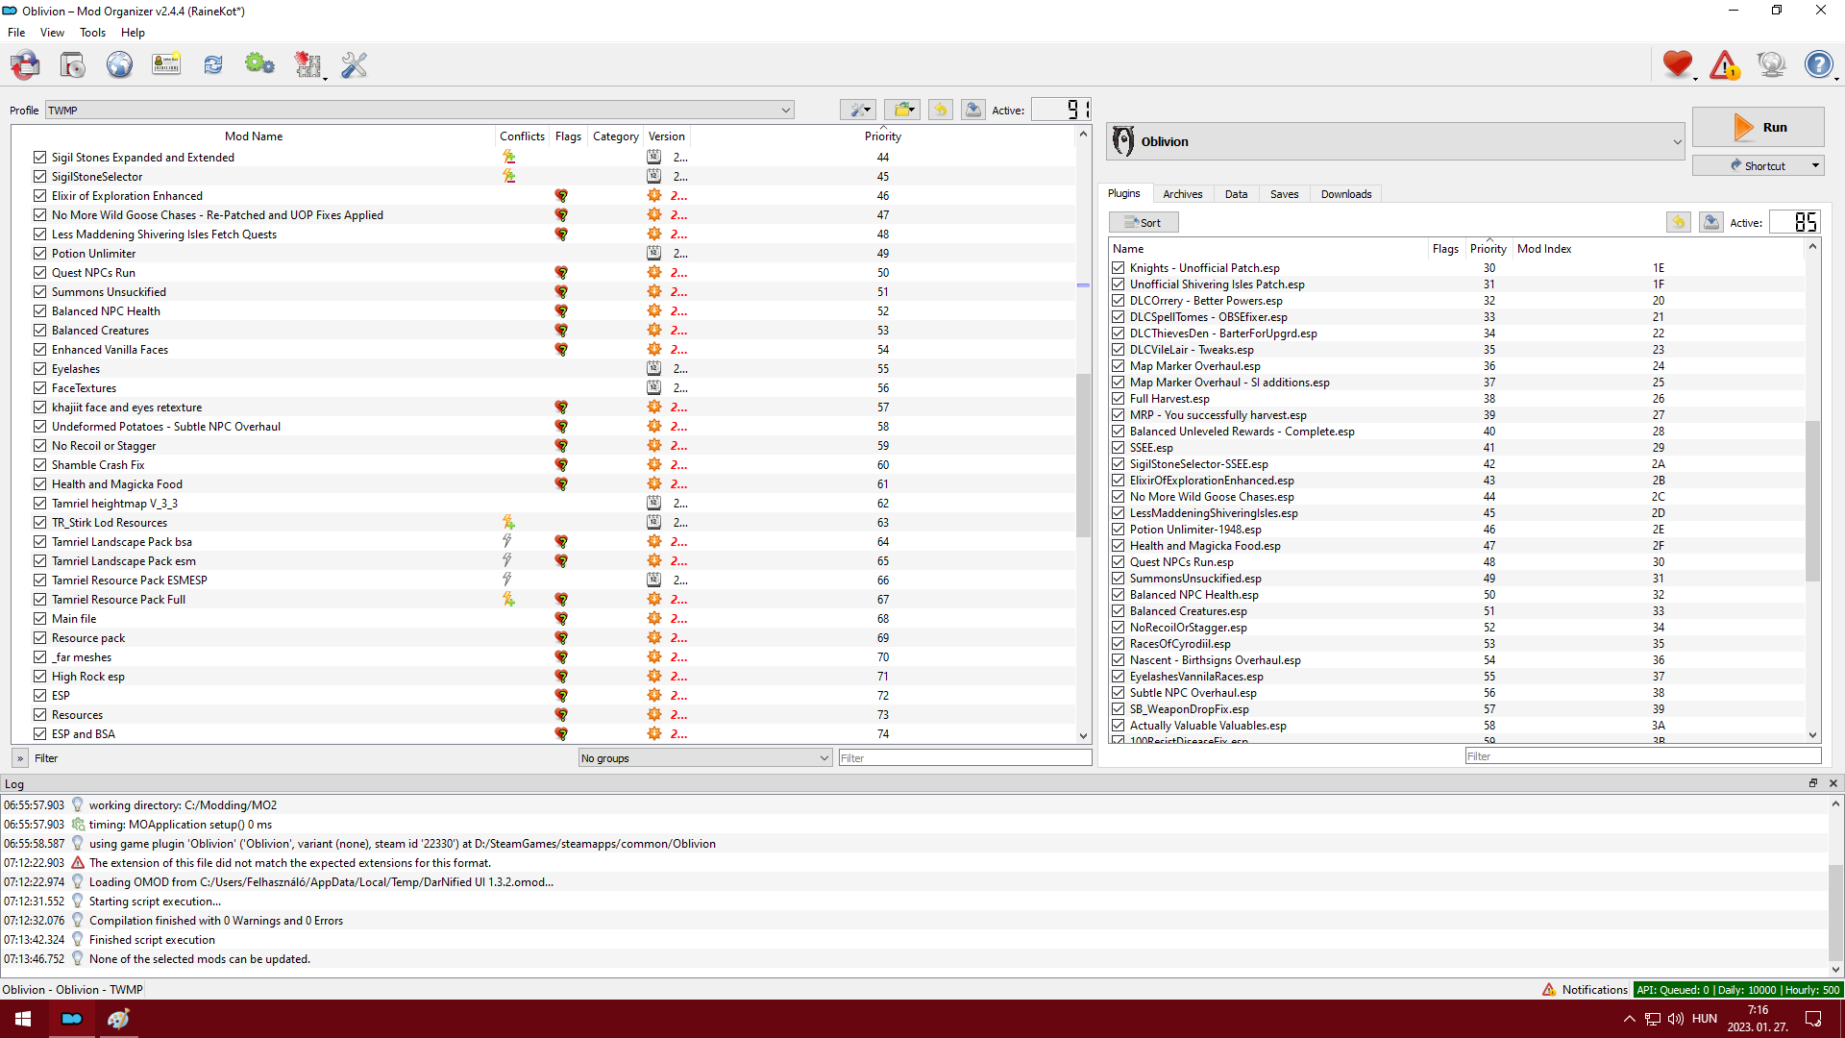Viewport: 1845px width, 1038px height.
Task: Toggle the Shamble Crash Fix mod checkbox
Action: click(x=39, y=464)
